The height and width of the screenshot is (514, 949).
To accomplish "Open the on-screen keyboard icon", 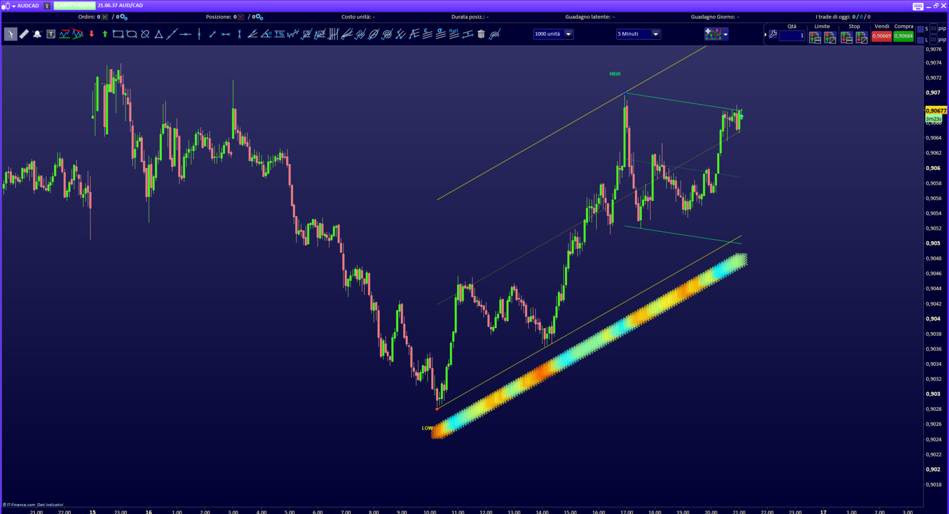I will click(x=918, y=6).
